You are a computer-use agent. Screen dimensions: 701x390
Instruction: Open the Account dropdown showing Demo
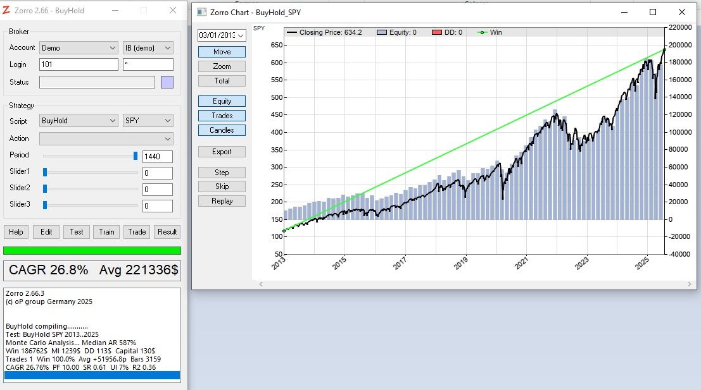coord(79,48)
